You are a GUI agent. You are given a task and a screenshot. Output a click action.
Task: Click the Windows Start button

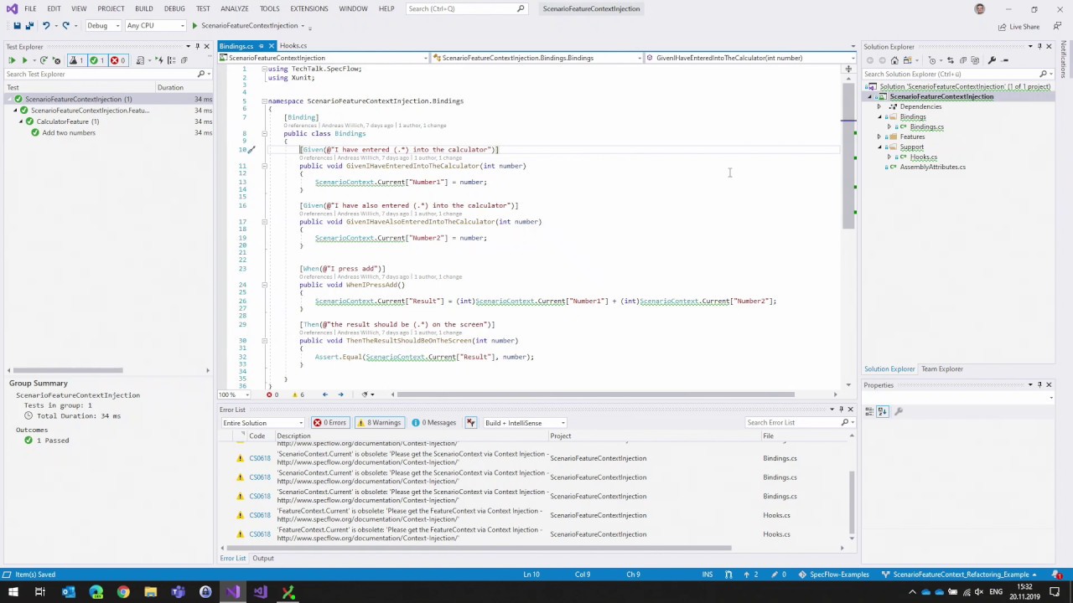pos(13,593)
